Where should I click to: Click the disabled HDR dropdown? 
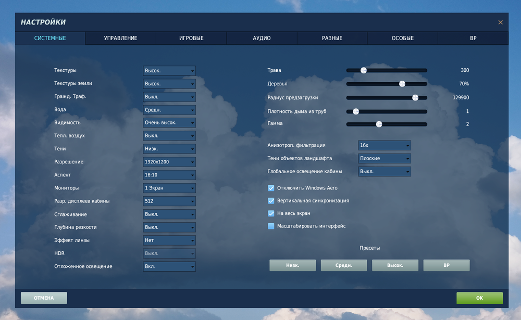[169, 253]
